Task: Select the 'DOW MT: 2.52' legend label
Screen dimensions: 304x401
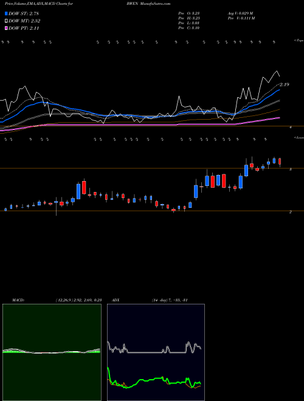Action: pyautogui.click(x=24, y=21)
